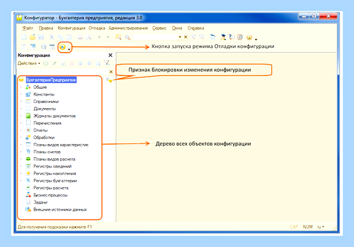Open the Справка menu

click(195, 28)
